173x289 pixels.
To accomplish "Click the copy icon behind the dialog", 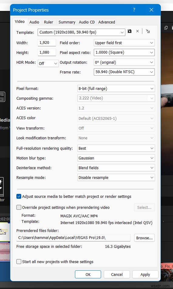I will [166, 28].
